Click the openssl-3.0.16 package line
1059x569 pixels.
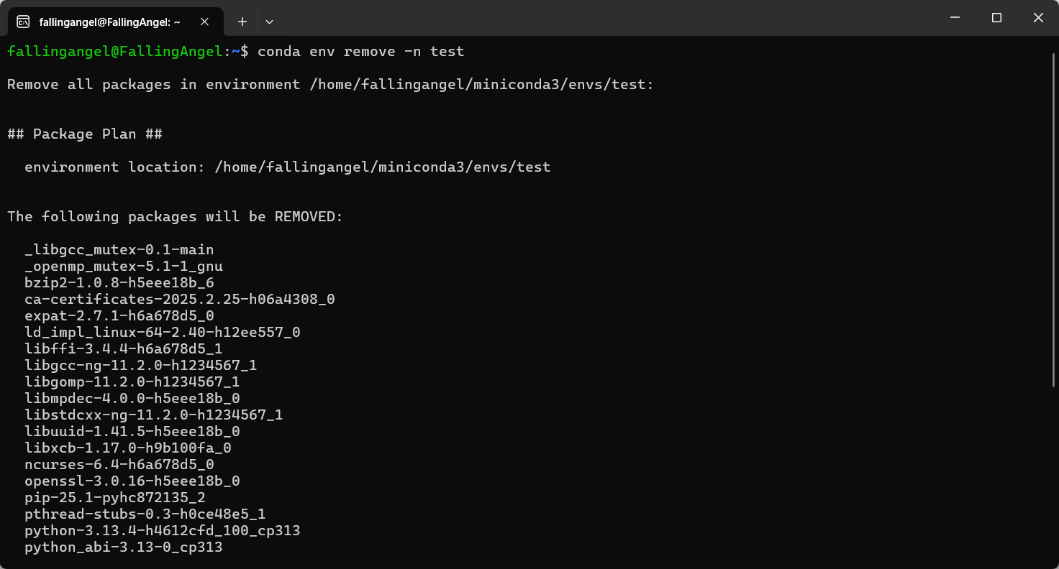tap(132, 481)
